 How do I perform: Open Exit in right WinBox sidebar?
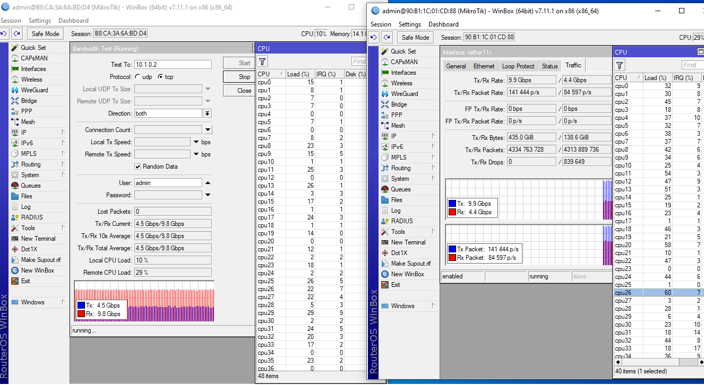[396, 285]
